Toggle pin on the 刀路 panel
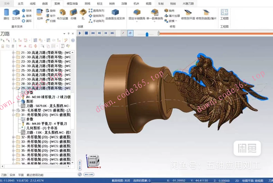The image size is (273, 183). point(69,34)
